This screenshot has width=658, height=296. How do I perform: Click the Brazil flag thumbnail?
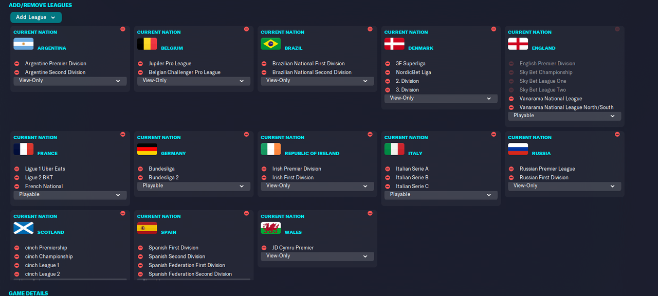pyautogui.click(x=271, y=44)
